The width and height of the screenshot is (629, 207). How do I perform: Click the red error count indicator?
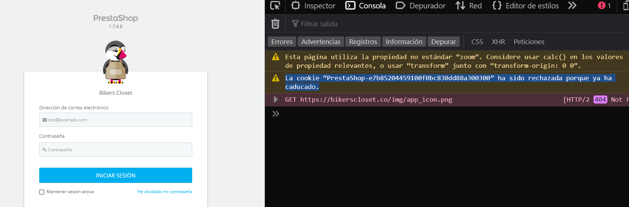click(x=604, y=5)
